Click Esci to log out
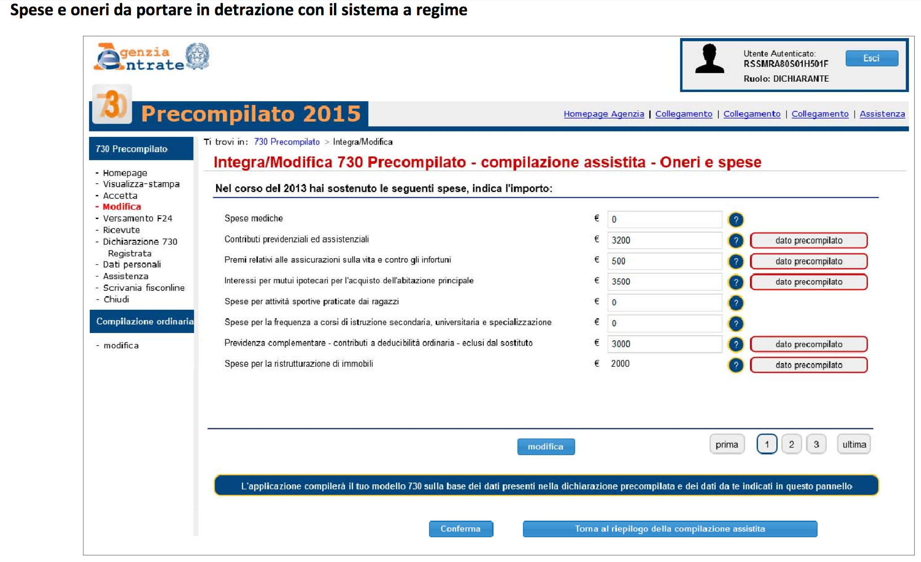This screenshot has height=562, width=921. tap(871, 58)
